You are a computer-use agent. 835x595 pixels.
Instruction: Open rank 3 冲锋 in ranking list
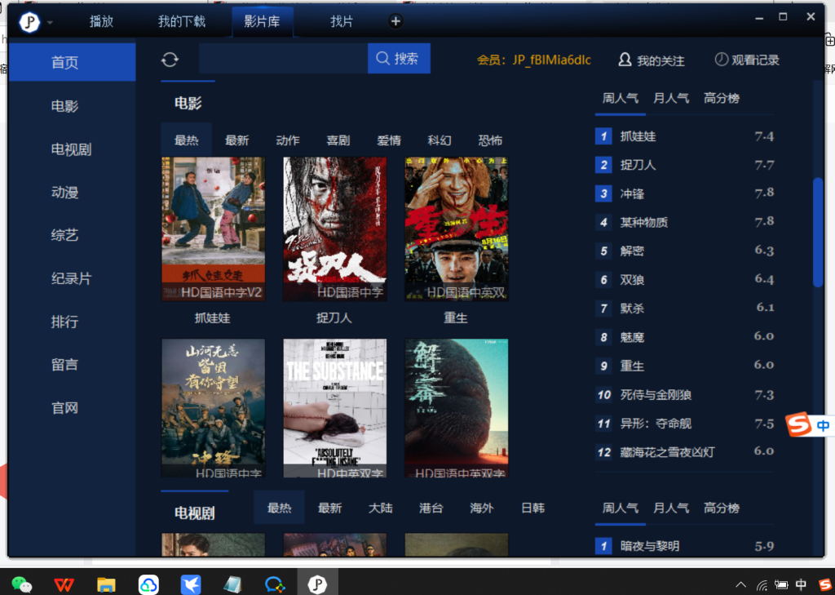click(x=684, y=193)
